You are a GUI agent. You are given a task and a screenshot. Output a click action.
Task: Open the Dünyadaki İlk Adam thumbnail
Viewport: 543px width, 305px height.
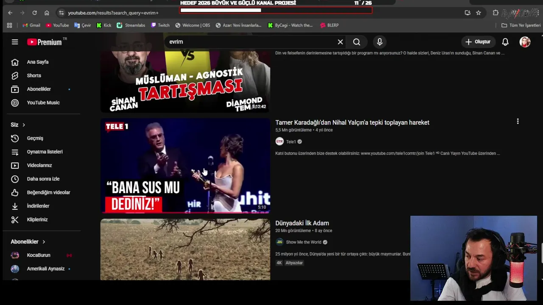[185, 249]
